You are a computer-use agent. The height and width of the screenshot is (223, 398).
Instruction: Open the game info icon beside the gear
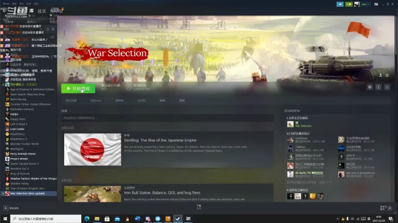click(x=378, y=87)
